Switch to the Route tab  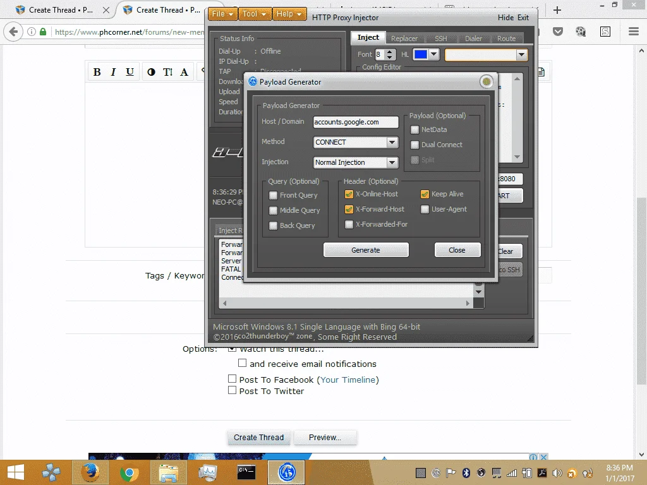pos(506,39)
